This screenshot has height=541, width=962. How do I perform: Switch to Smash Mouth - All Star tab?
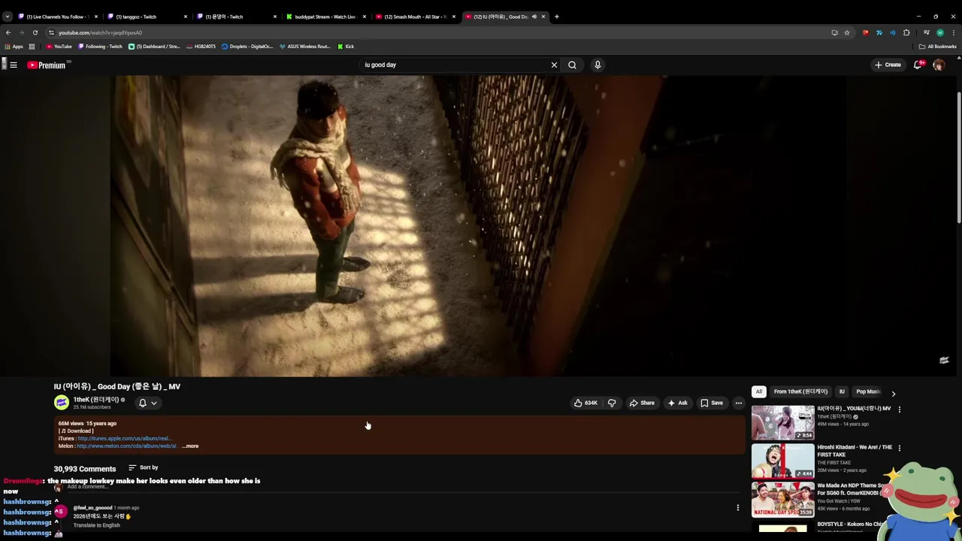tap(416, 17)
